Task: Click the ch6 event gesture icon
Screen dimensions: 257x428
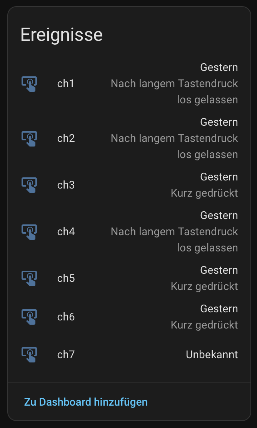Action: (29, 317)
